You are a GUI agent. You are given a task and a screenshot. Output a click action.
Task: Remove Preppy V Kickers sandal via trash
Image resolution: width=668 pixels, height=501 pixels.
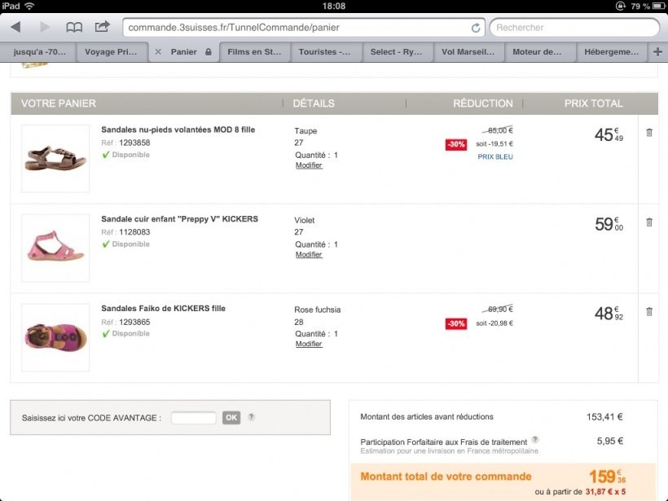[x=648, y=222]
